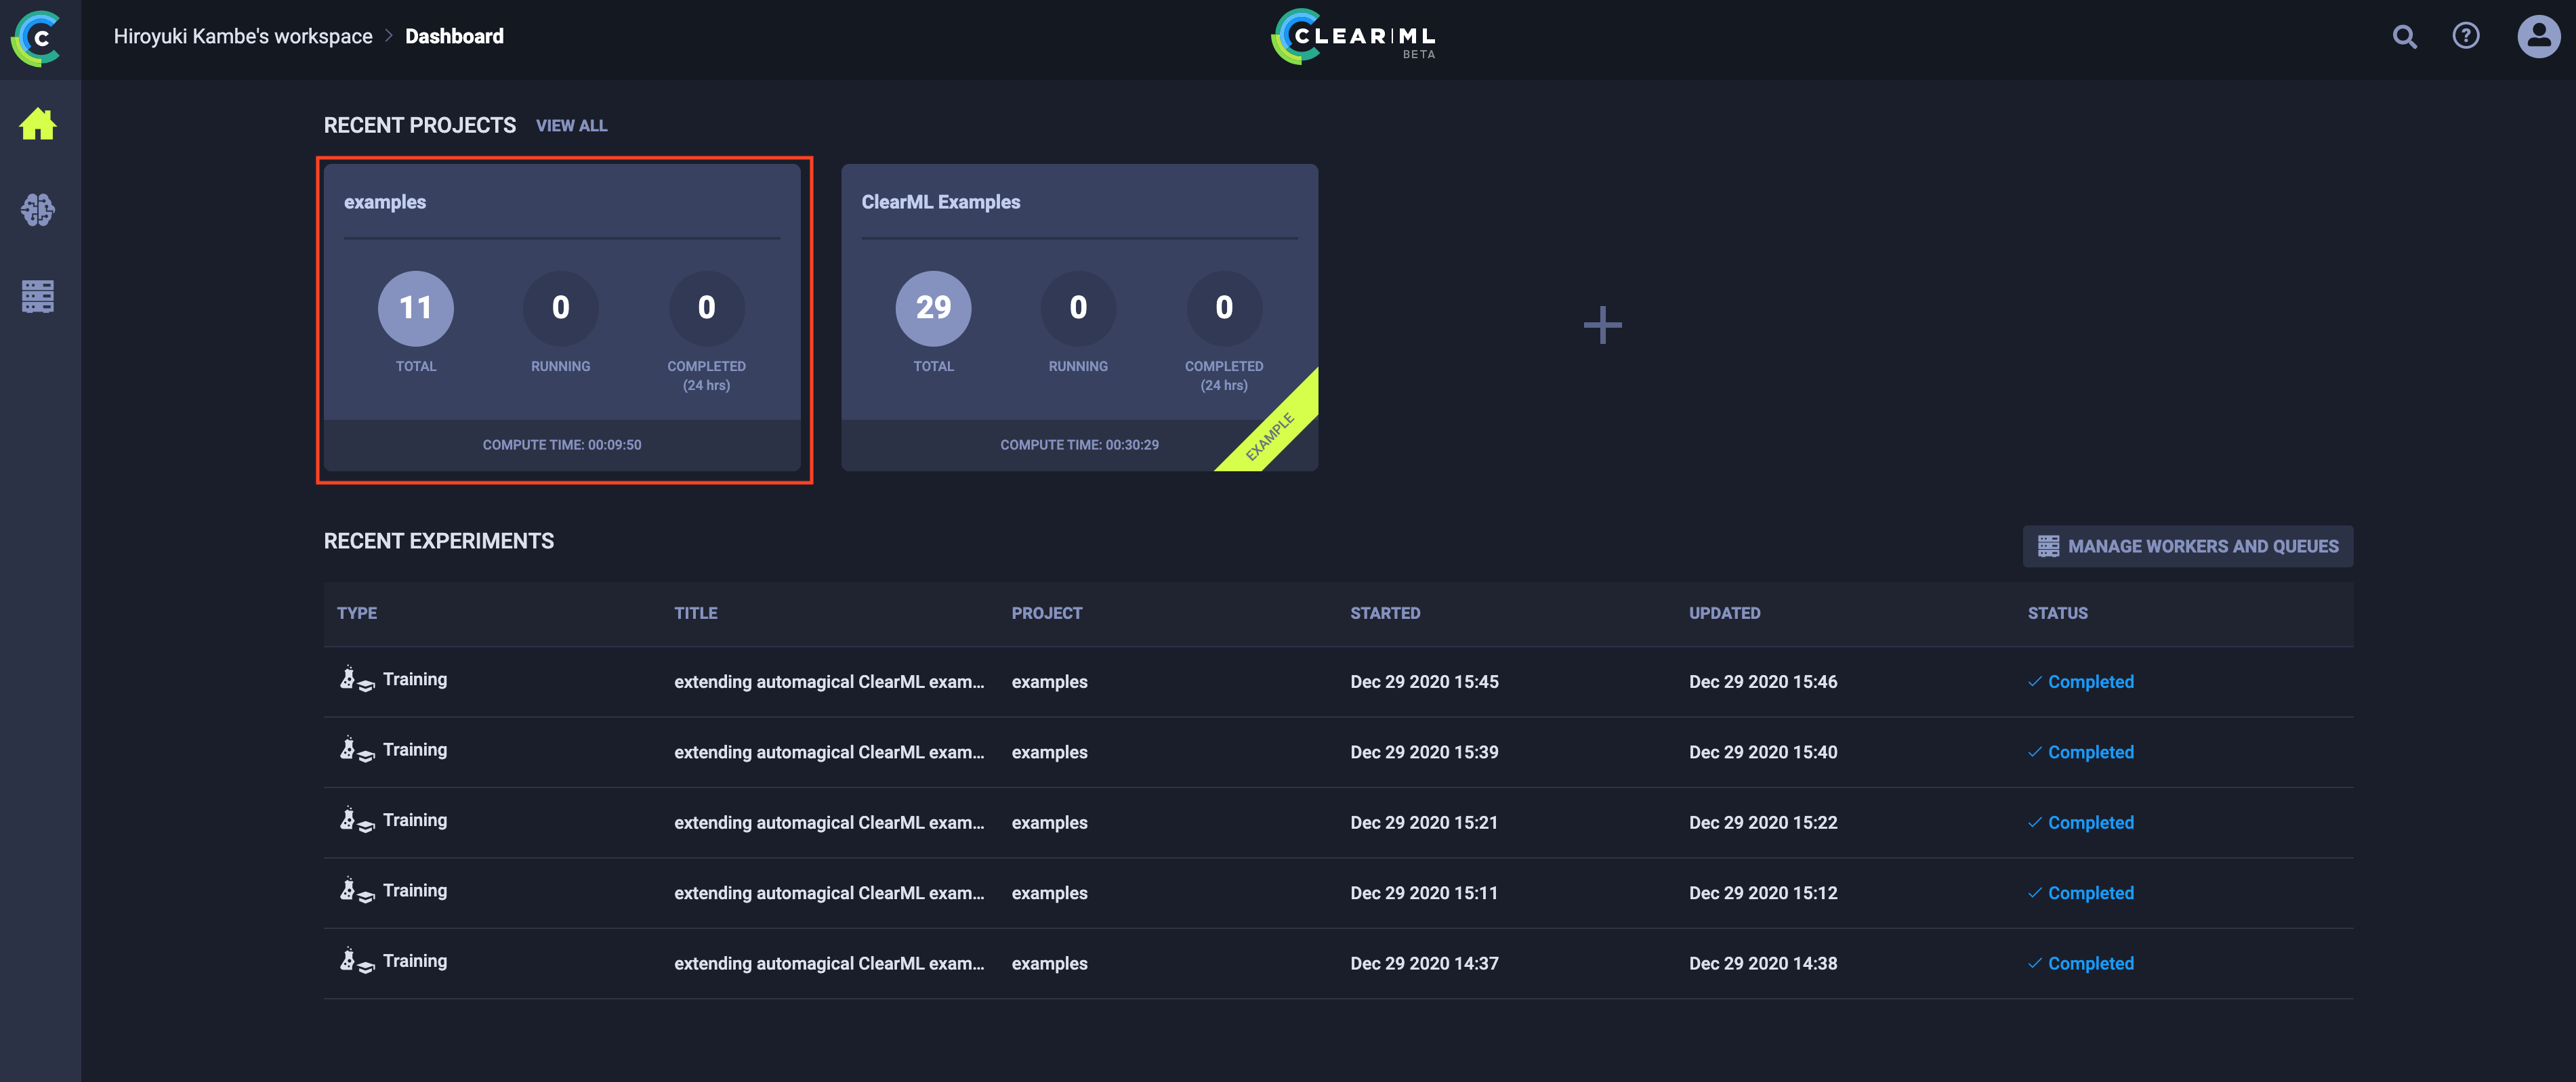Open Workers and Queues sidebar icon
The height and width of the screenshot is (1082, 2576).
38,296
